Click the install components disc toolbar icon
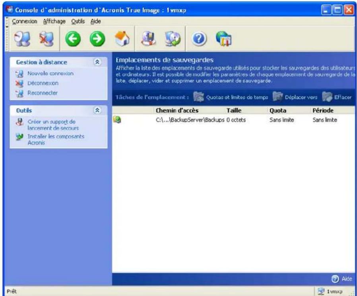This screenshot has height=296, width=357. coord(173,39)
